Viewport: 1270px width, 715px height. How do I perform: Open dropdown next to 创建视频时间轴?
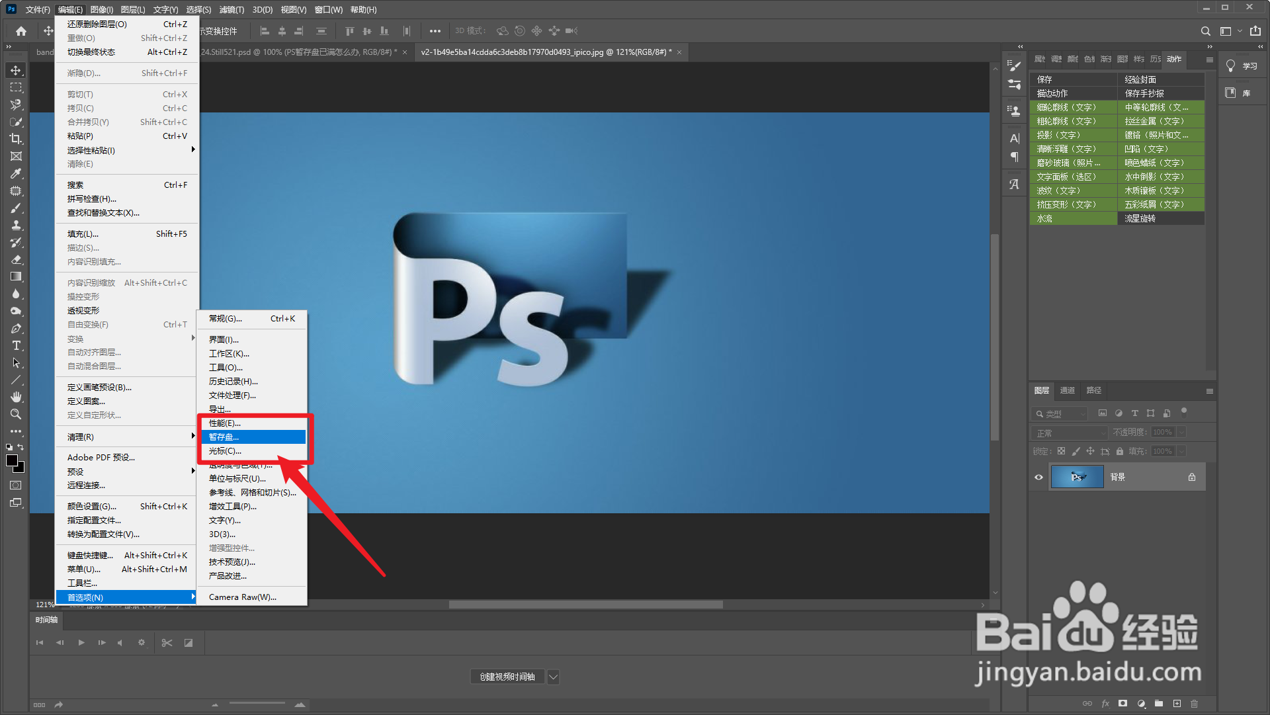point(554,677)
